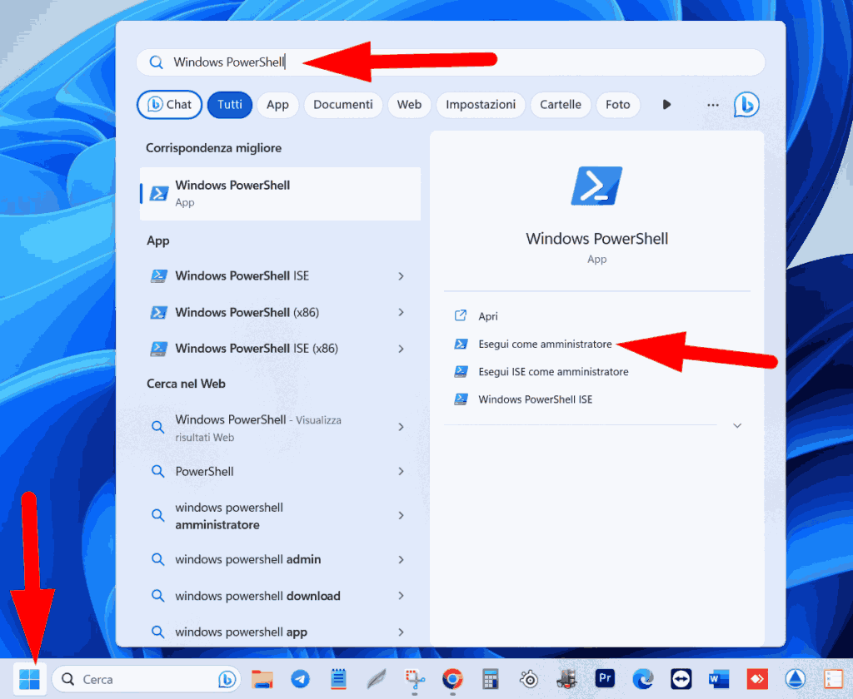Expand the PowerShell web suggestion chevron
The width and height of the screenshot is (853, 699).
(x=401, y=471)
